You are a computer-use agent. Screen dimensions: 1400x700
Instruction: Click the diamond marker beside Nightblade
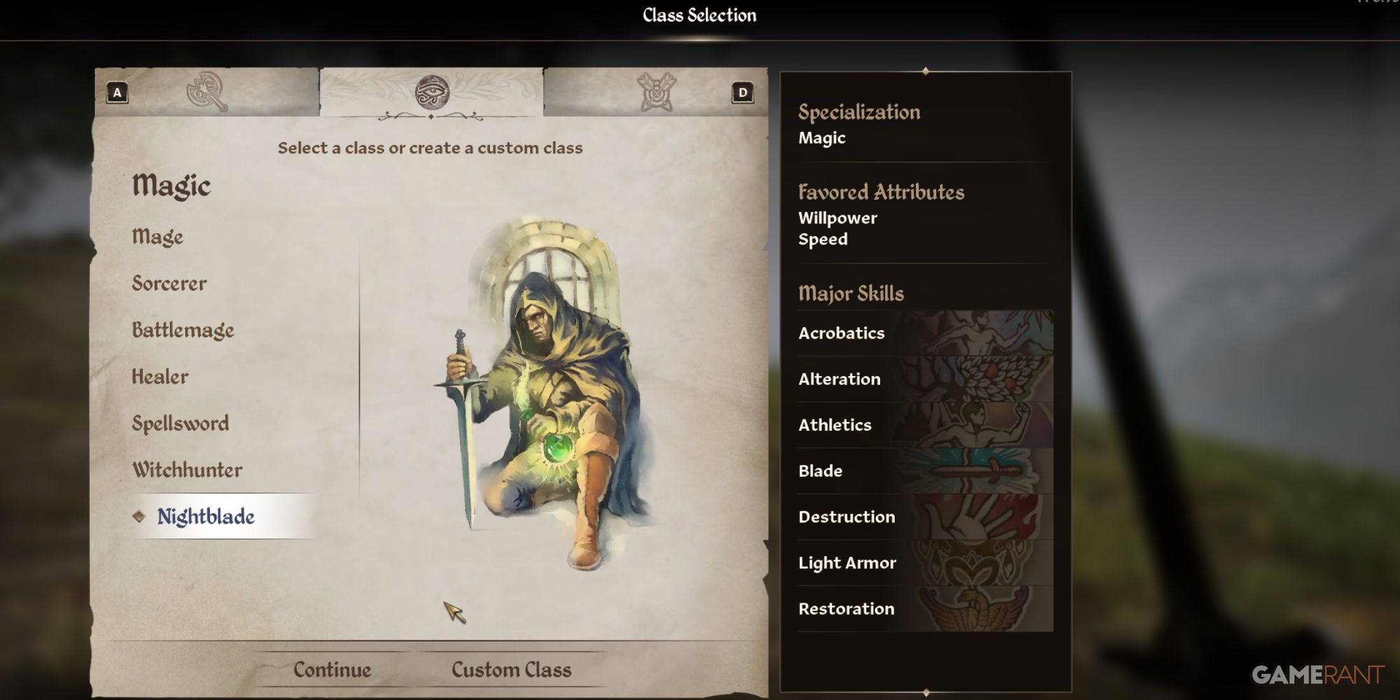139,516
